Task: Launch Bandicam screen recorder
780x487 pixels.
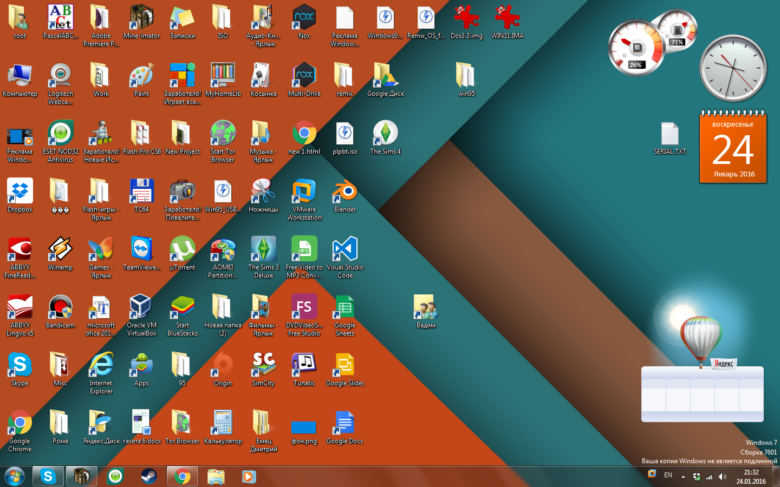Action: (61, 311)
